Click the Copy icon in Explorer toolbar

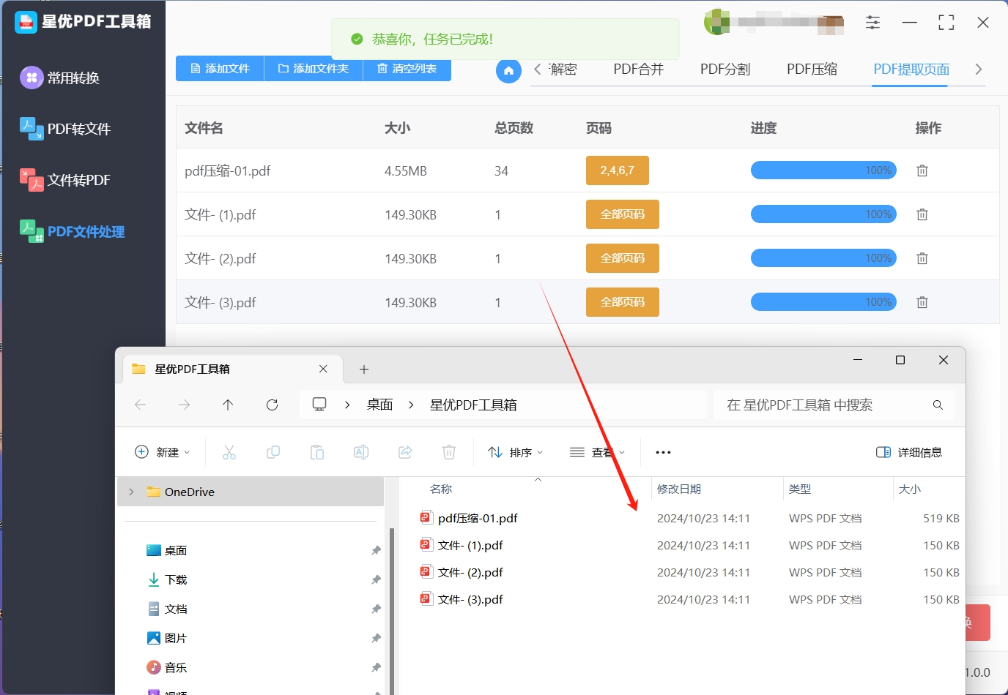(273, 452)
